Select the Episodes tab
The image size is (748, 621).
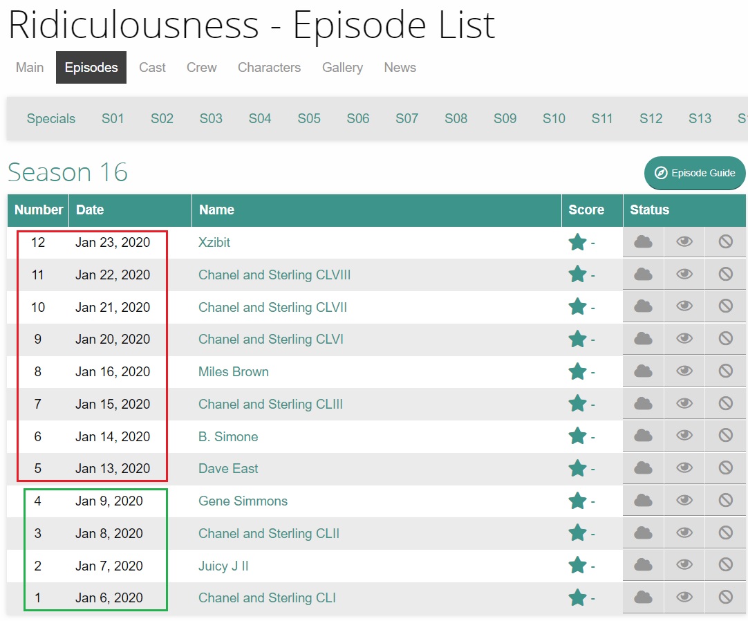[x=91, y=67]
